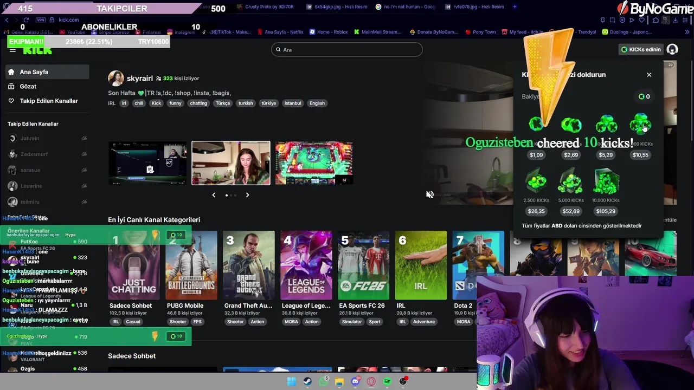694x390 pixels.
Task: Open the user profile avatar menu
Action: click(x=672, y=49)
